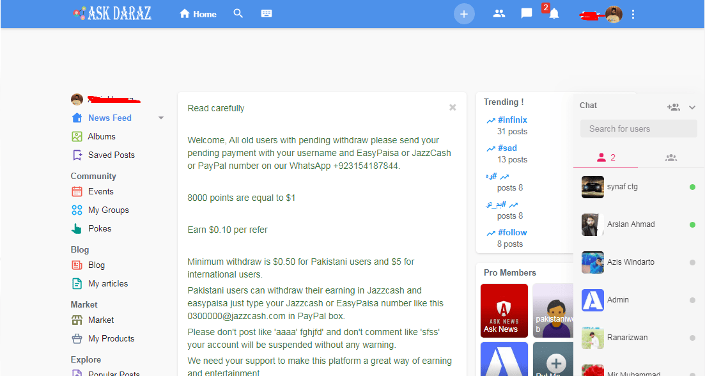
Task: Open the keyboard shortcuts icon in header
Action: (267, 13)
